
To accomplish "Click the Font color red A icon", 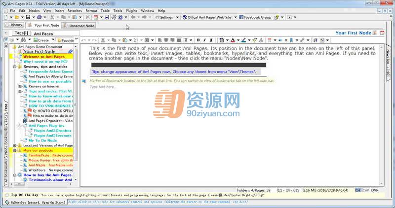I will click(x=233, y=40).
